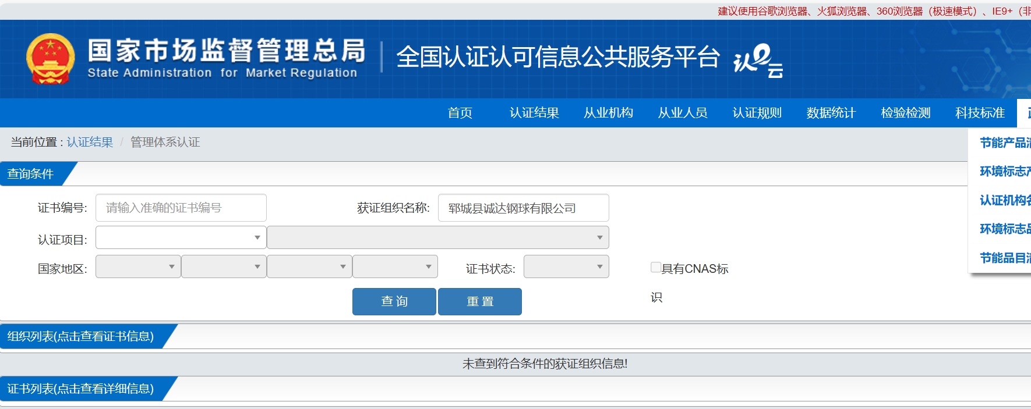This screenshot has height=409, width=1031.
Task: Open 检验检测 menu item
Action: [x=906, y=113]
